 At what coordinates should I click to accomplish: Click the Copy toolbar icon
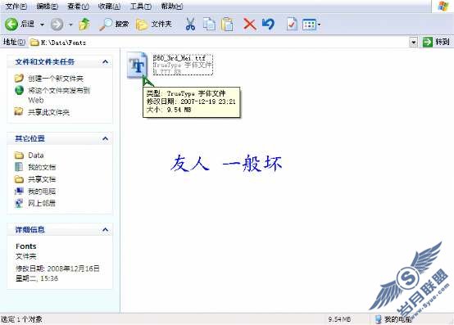209,25
